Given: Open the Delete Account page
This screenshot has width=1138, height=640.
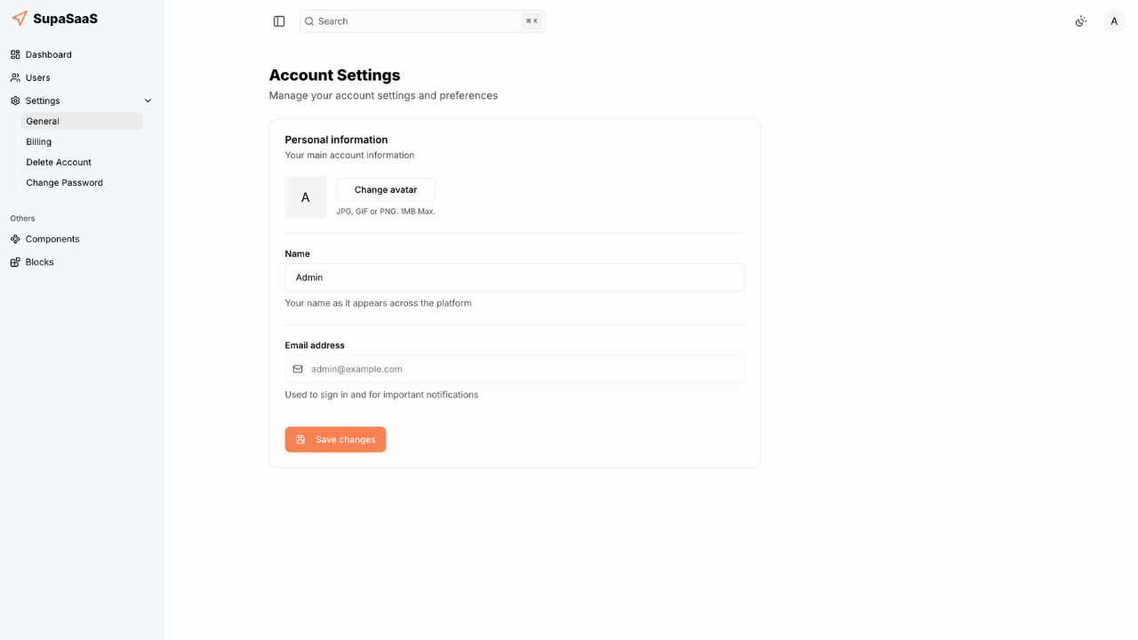Looking at the screenshot, I should click(x=59, y=162).
